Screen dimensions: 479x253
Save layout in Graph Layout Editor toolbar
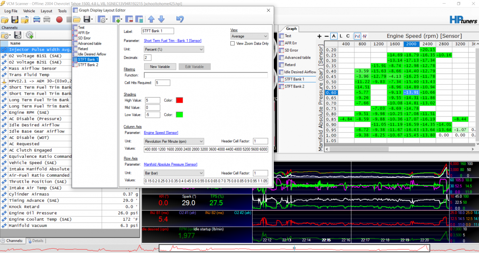coord(87,19)
